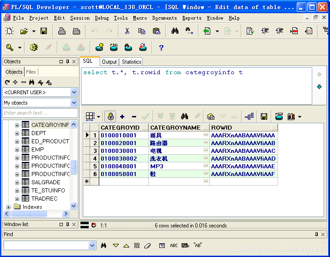330x257 pixels.
Task: Pin the Objects panel
Action: (67, 61)
